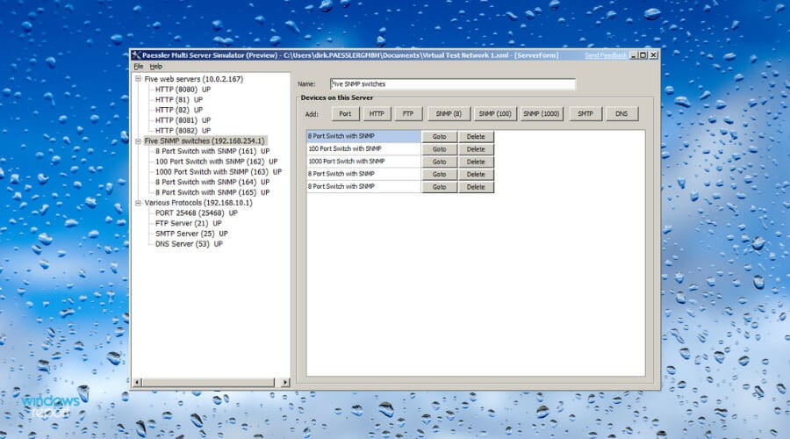Add a Port device

pos(345,114)
